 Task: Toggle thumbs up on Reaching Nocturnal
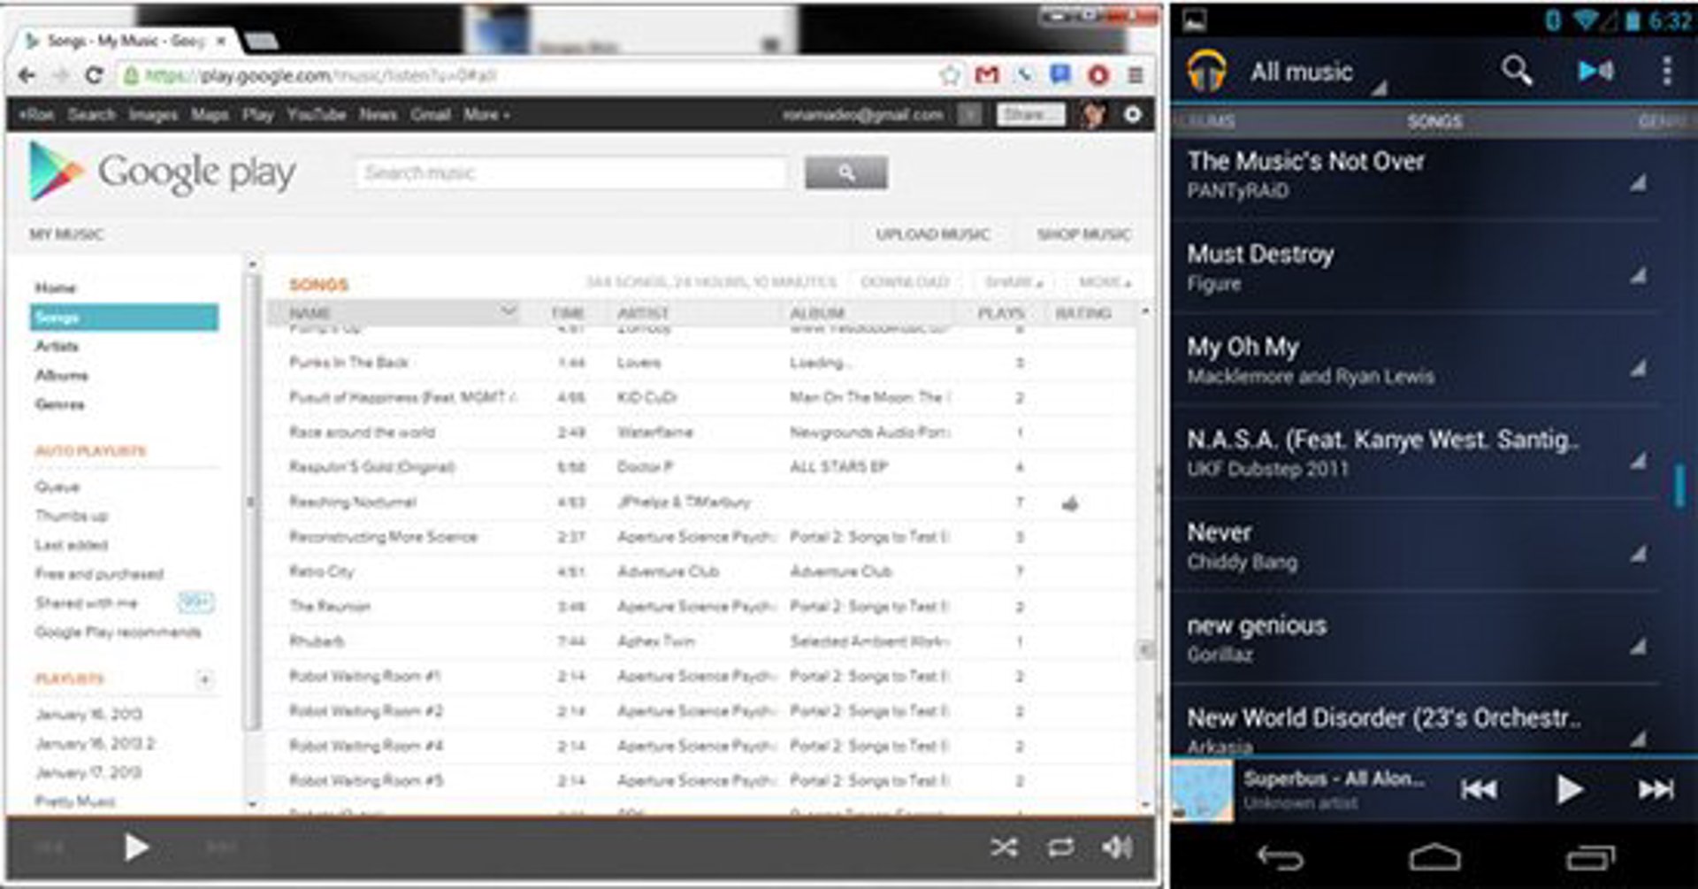click(1070, 503)
